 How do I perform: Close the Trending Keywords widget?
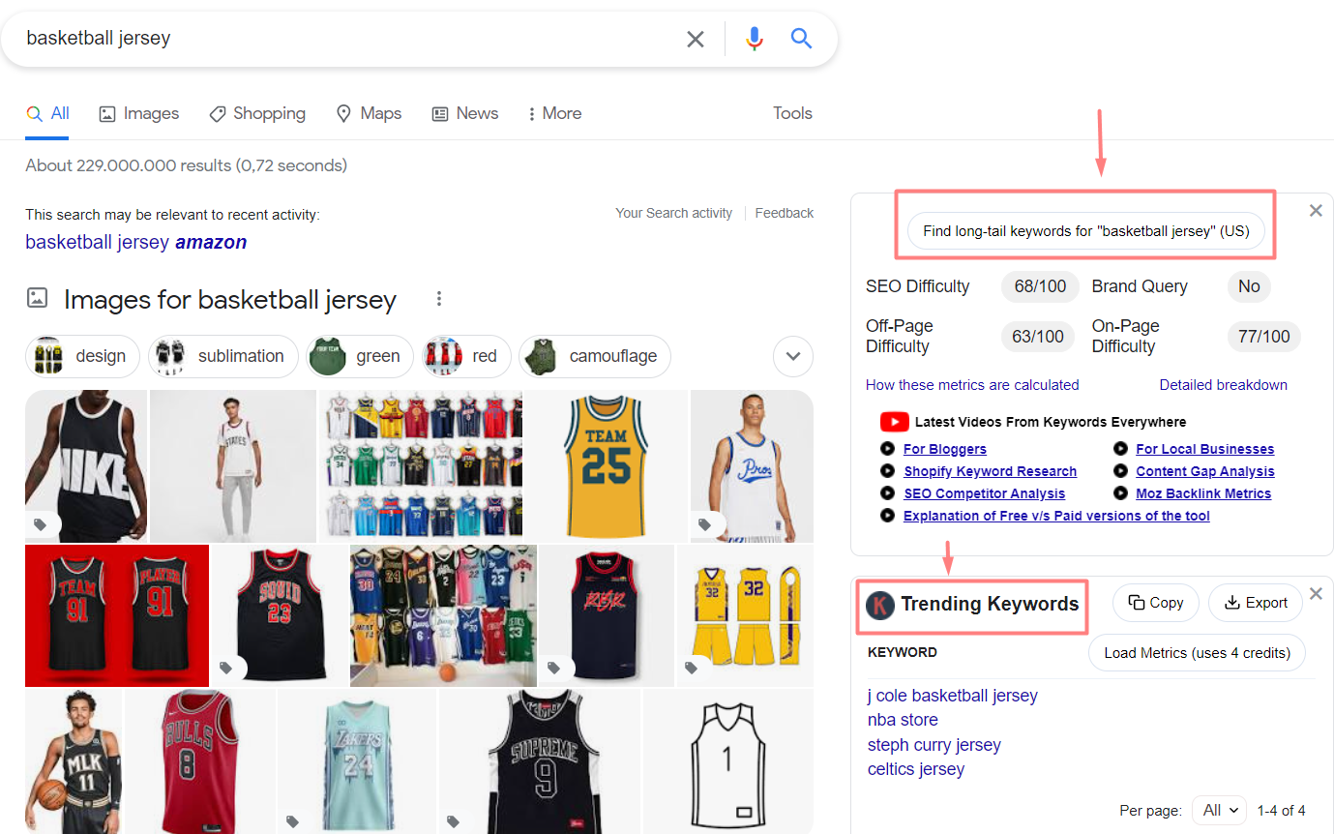1316,594
